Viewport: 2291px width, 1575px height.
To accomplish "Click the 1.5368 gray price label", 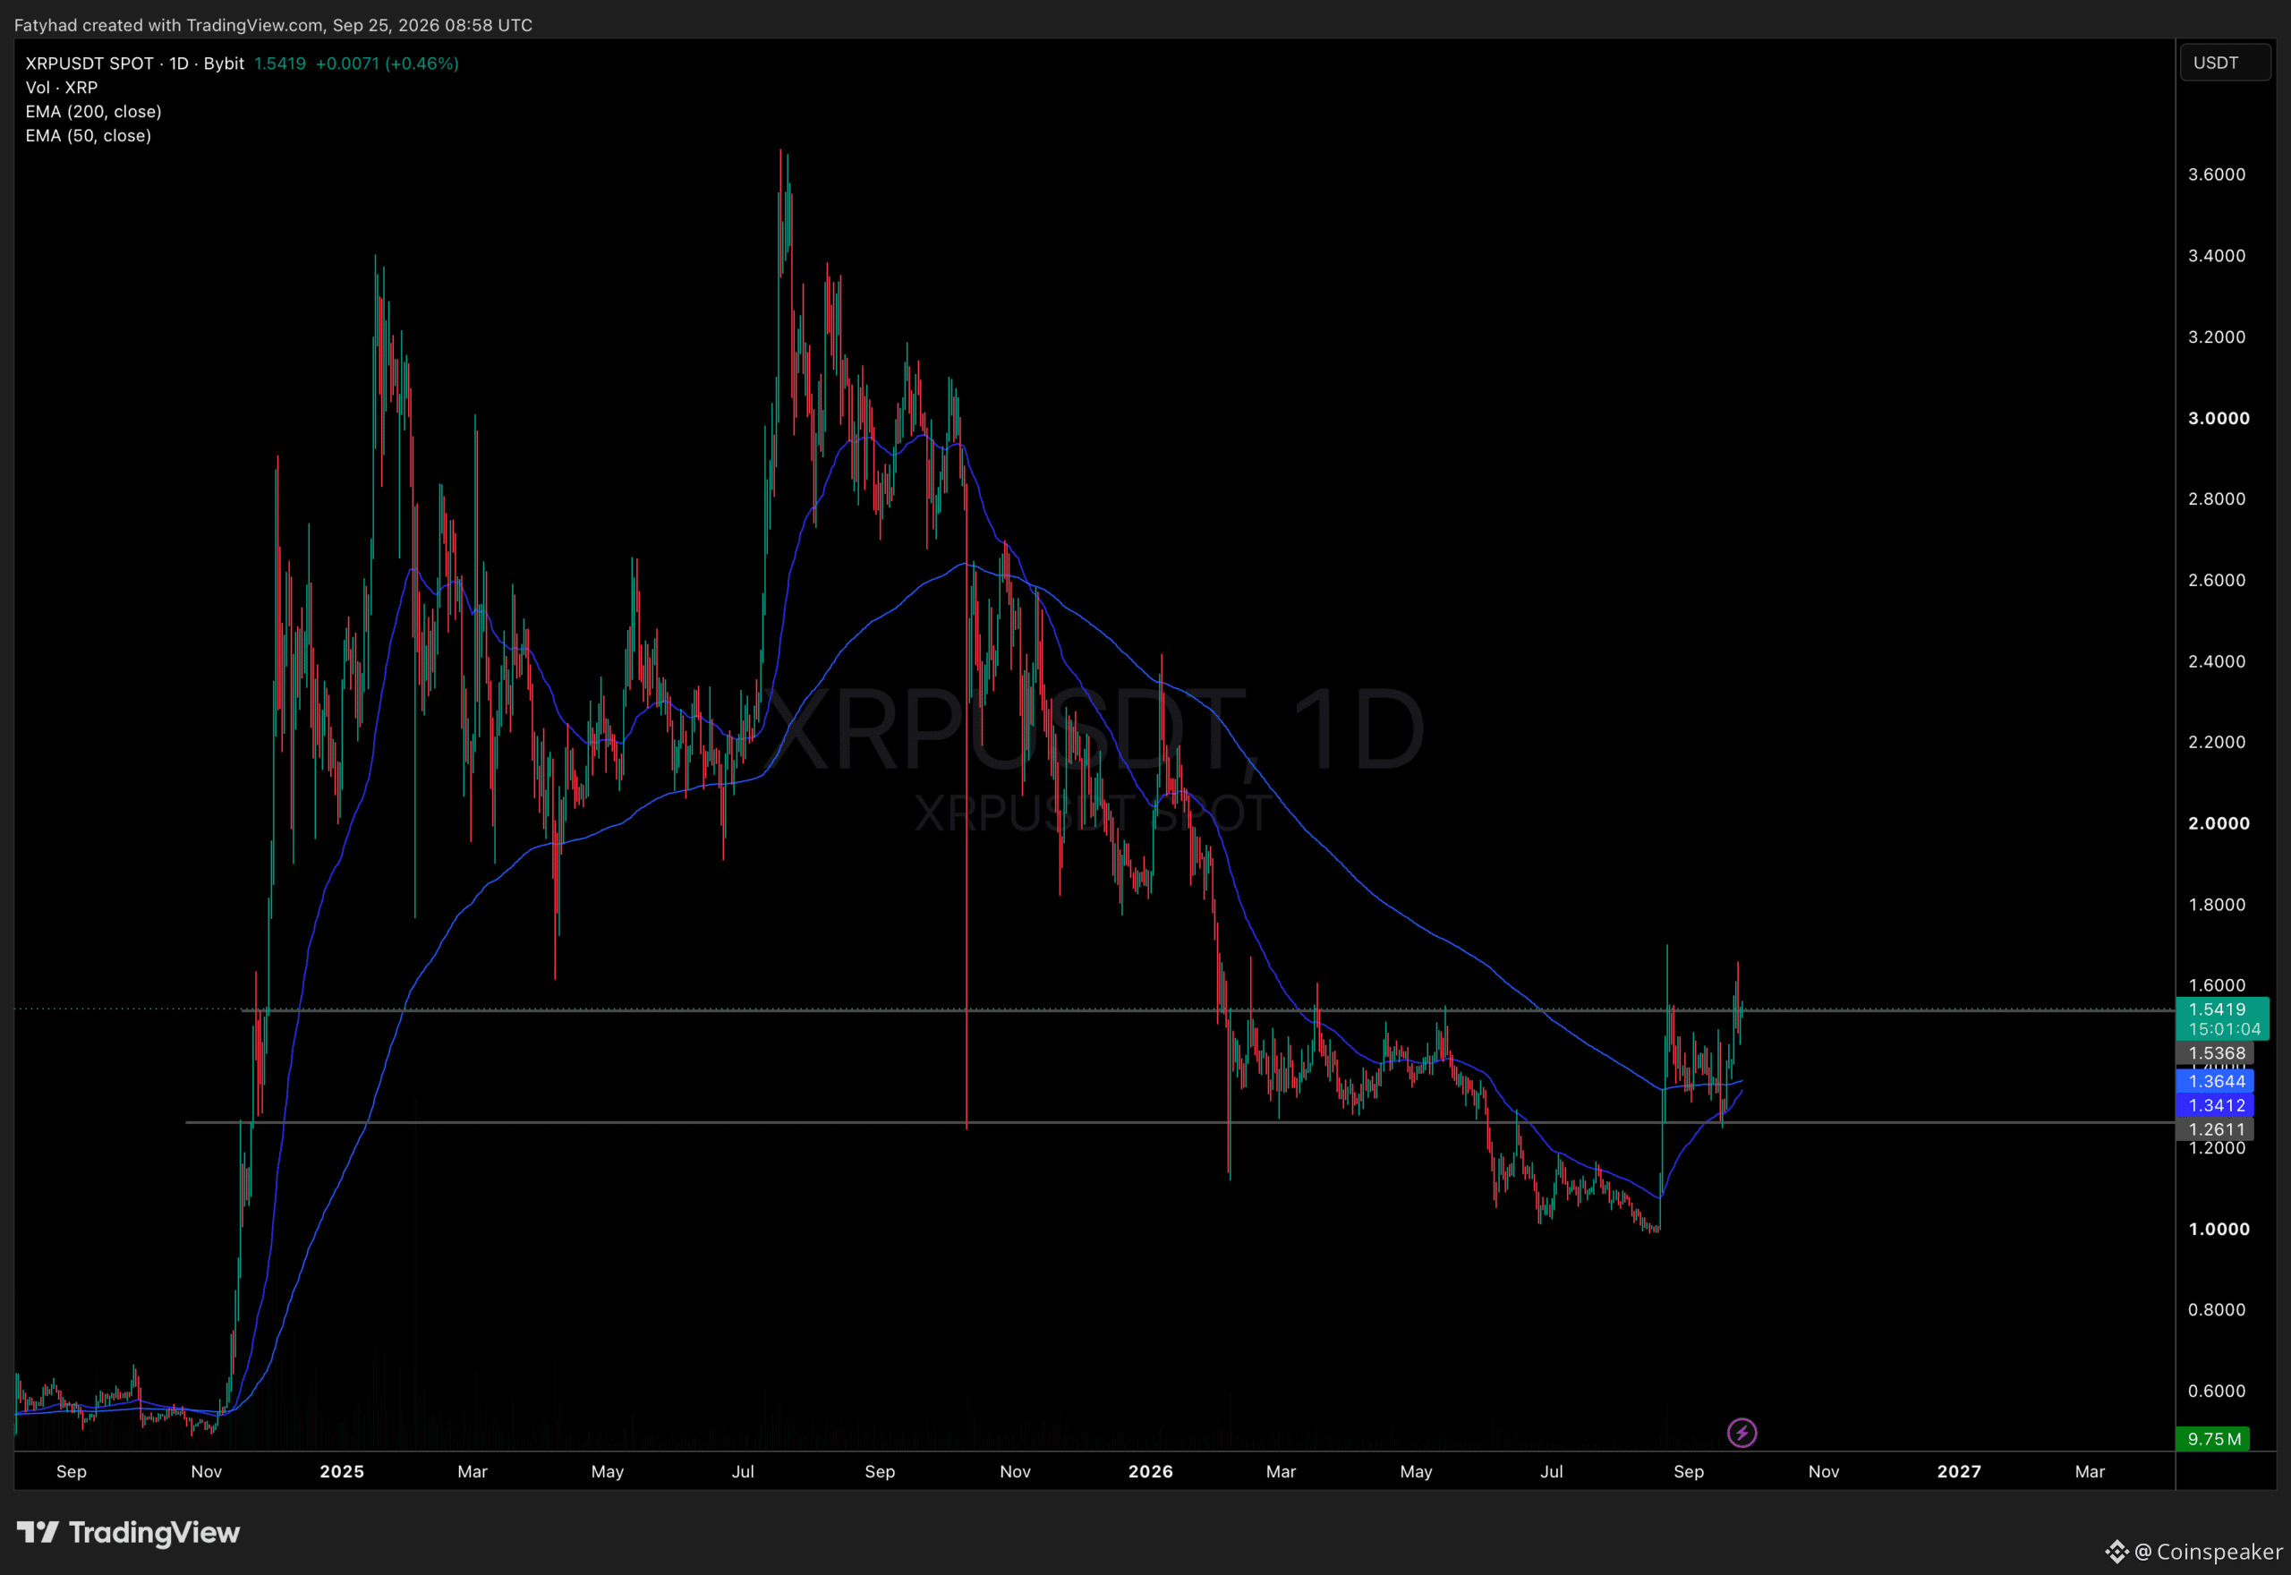I will 2215,1053.
